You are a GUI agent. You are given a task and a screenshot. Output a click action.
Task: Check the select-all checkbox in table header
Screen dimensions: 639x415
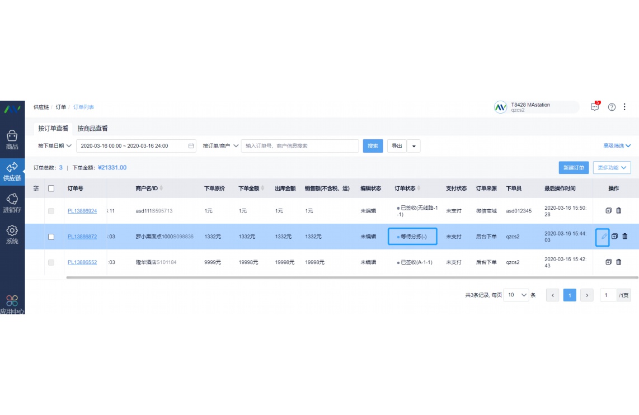click(51, 188)
